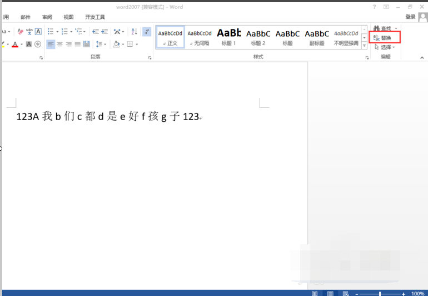Click the zoom slider handle
The image size is (428, 296).
380,294
